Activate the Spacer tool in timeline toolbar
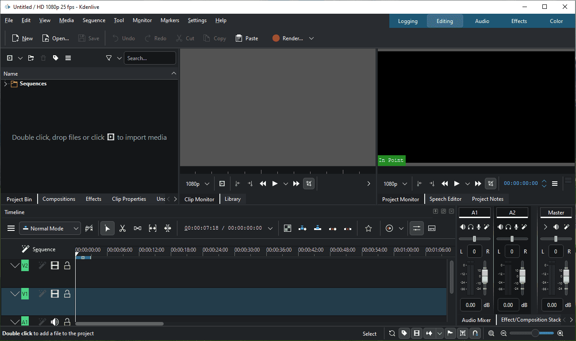 tap(138, 228)
